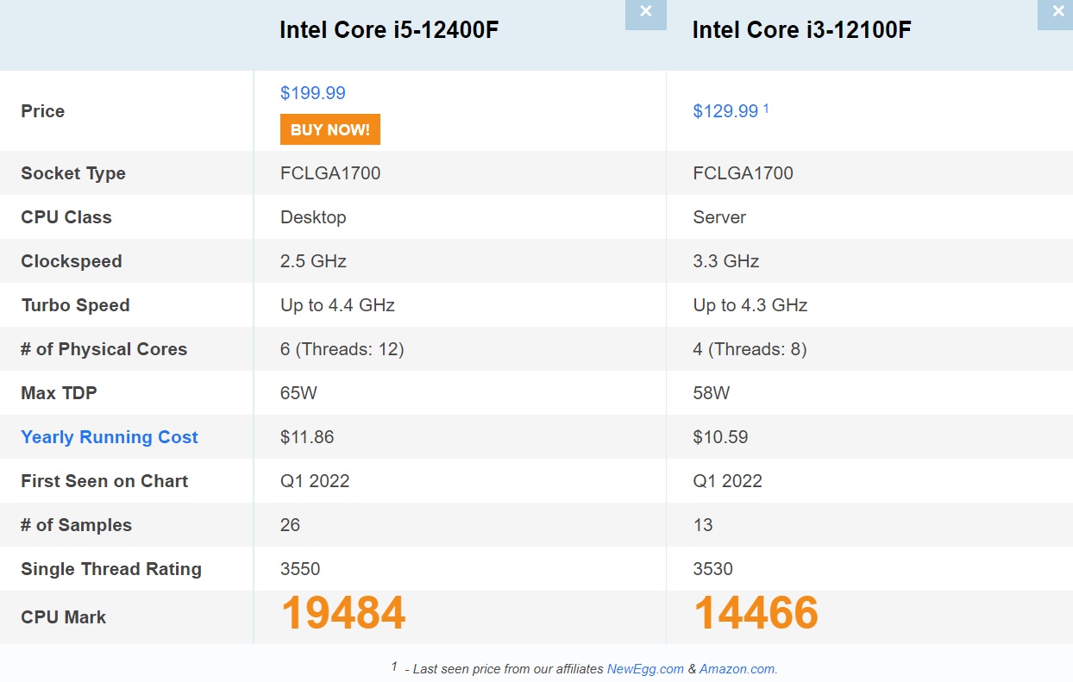Click the i3-12100F Server CPU class value
The height and width of the screenshot is (682, 1073).
click(719, 217)
